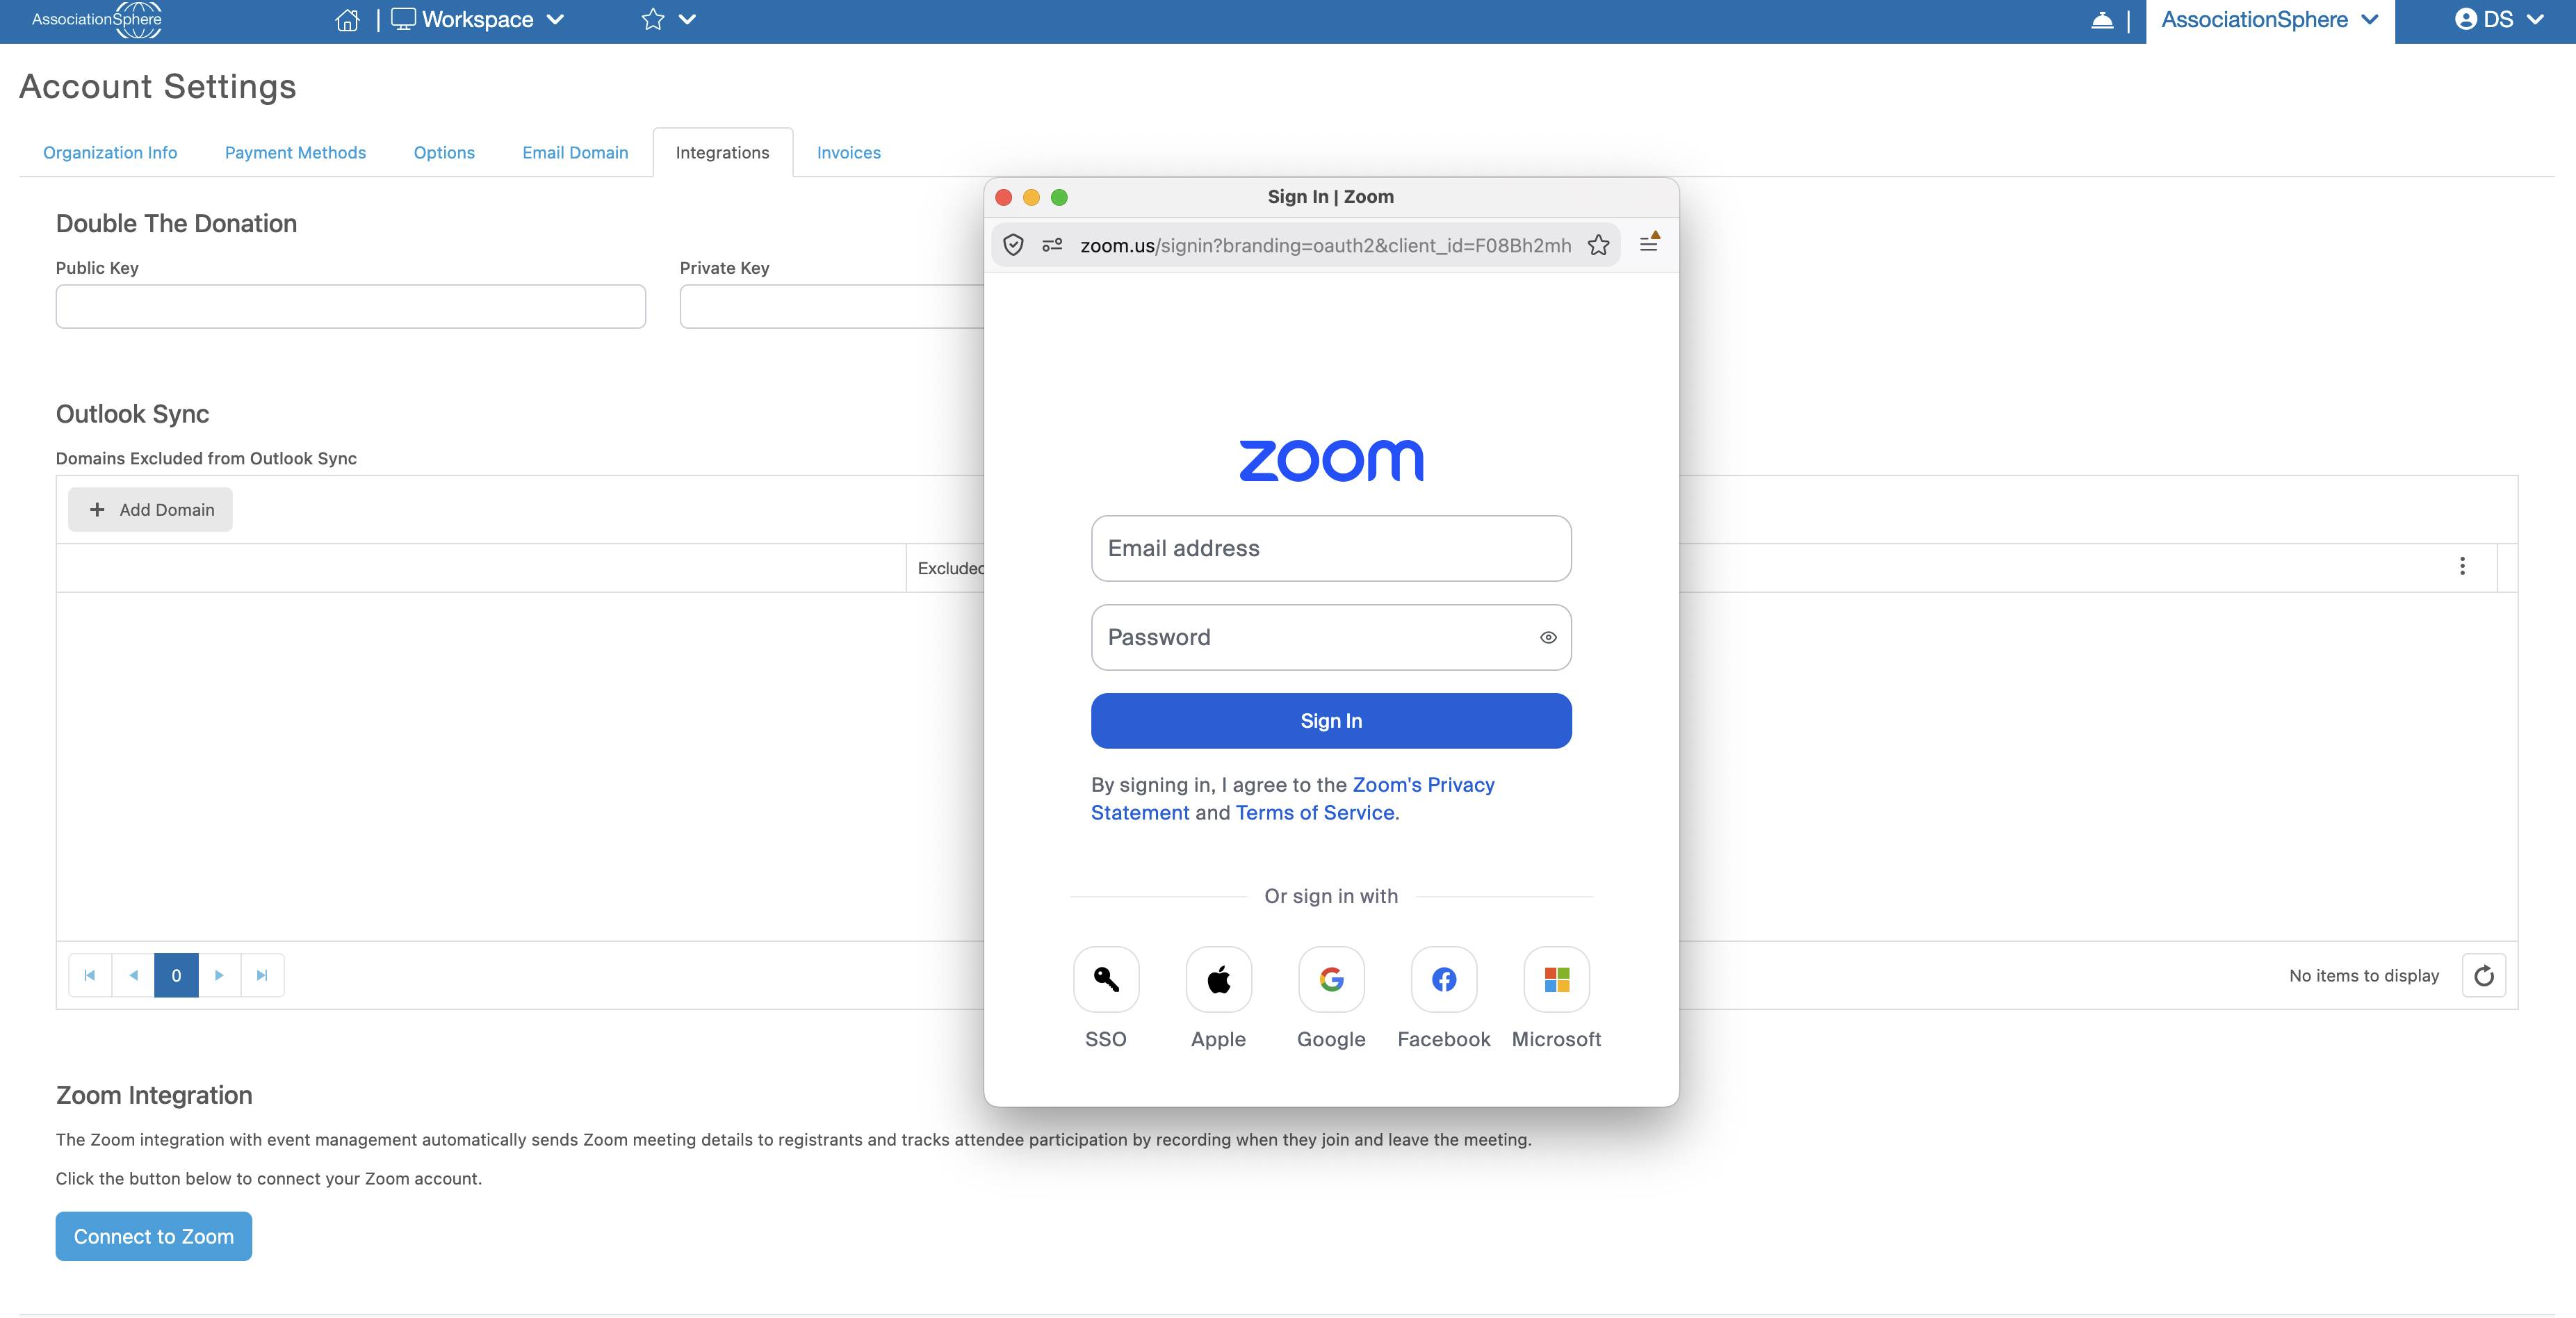Click the Connect to Zoom button
The image size is (2576, 1318).
point(154,1236)
